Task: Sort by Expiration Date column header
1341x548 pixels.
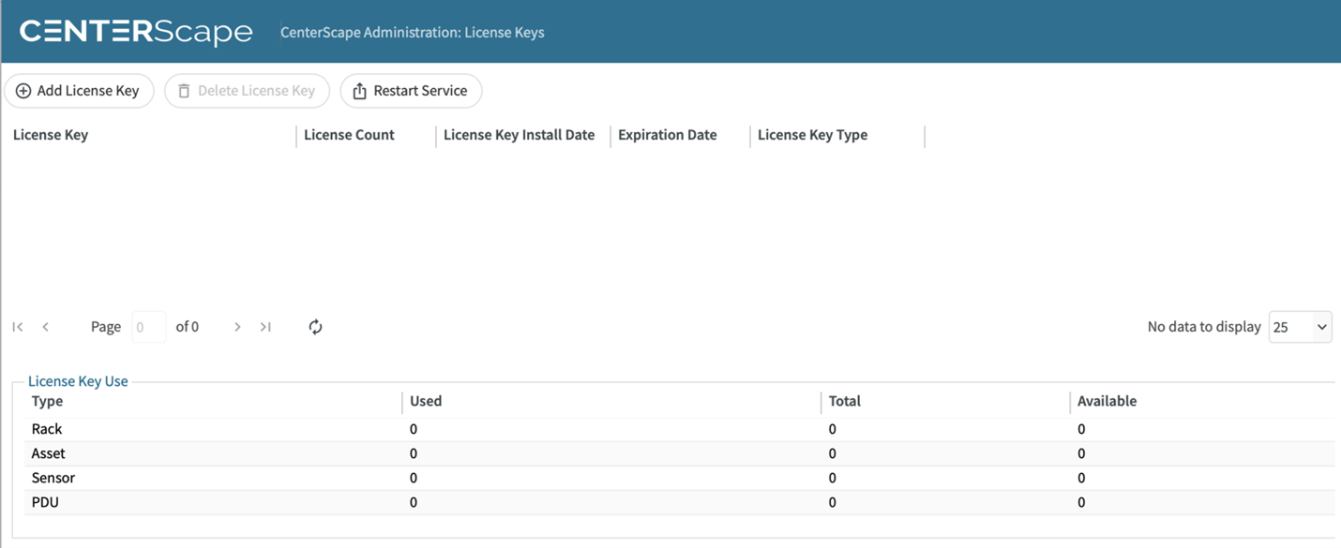Action: (667, 135)
